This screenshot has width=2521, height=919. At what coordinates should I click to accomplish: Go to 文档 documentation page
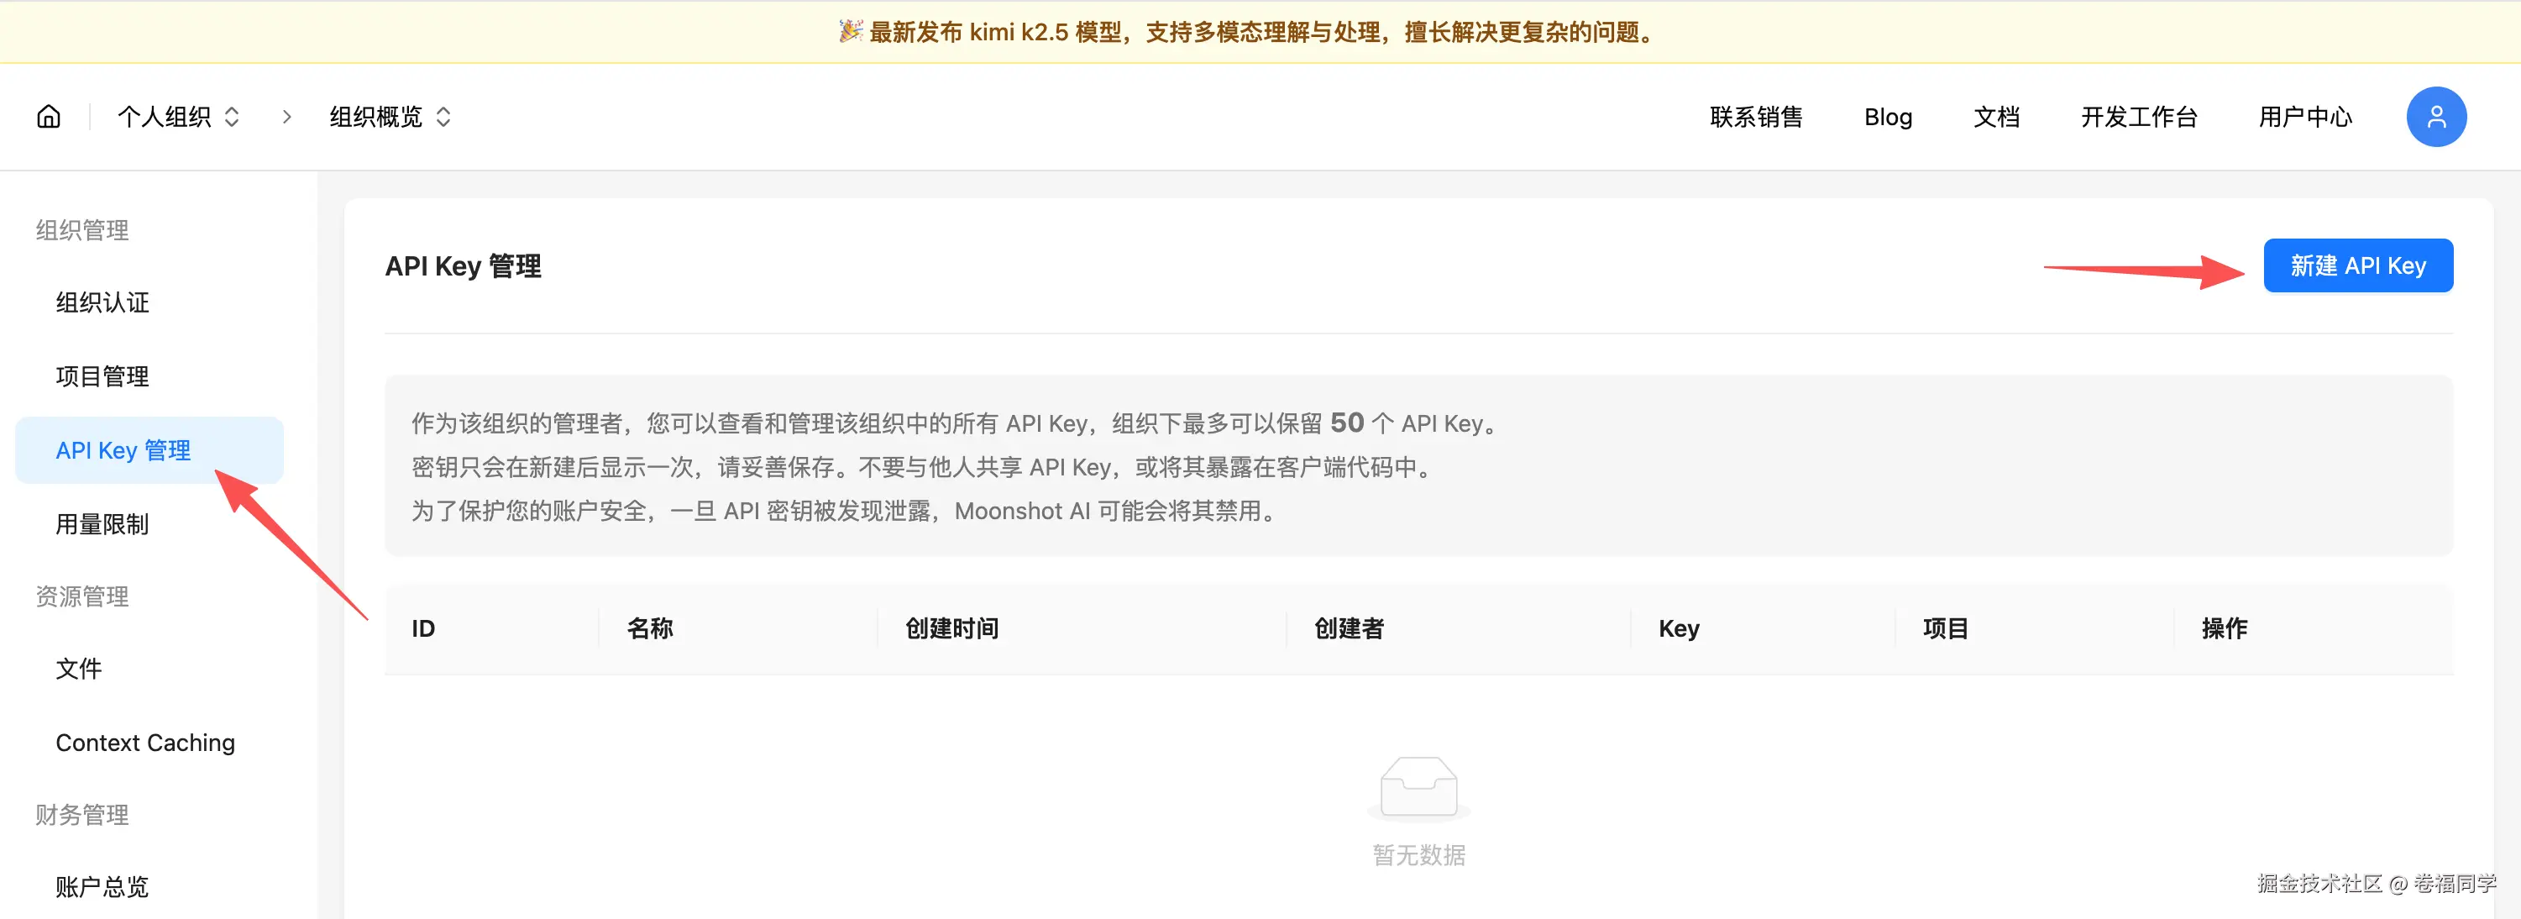coord(1996,118)
